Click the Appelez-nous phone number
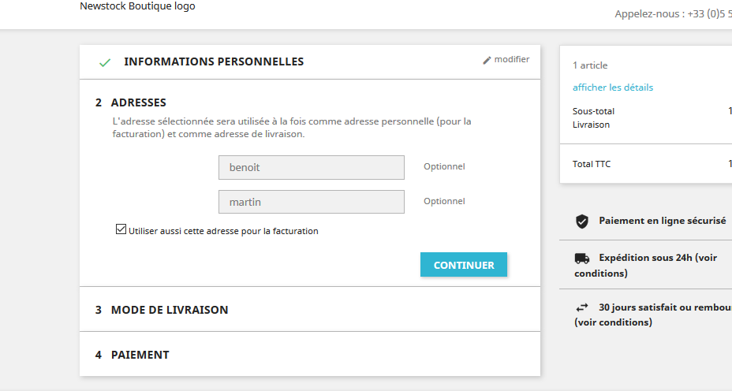Image resolution: width=732 pixels, height=391 pixels. [672, 14]
